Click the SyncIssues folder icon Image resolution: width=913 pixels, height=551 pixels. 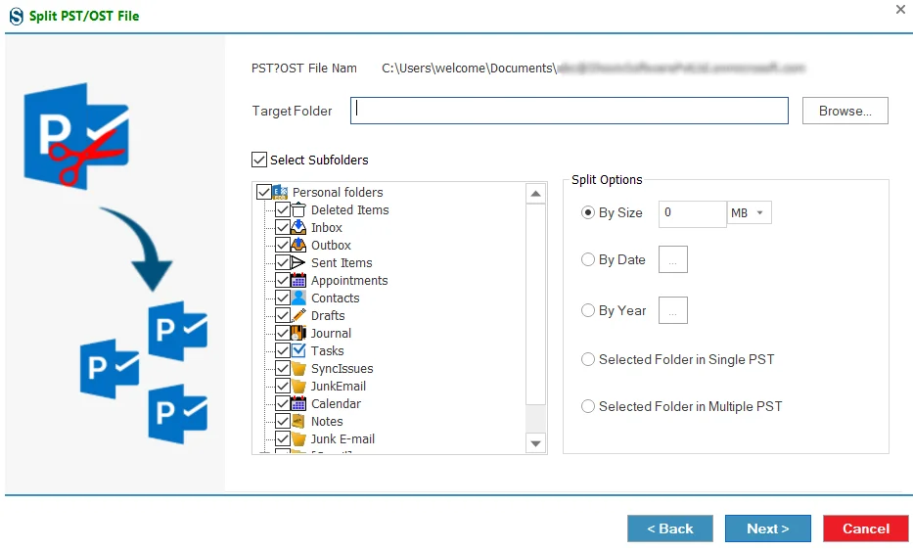[298, 368]
